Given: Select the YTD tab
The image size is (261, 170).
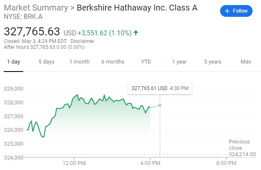Looking at the screenshot, I should [146, 62].
